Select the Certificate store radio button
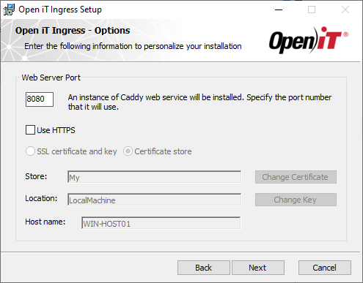This screenshot has width=363, height=283. 128,151
